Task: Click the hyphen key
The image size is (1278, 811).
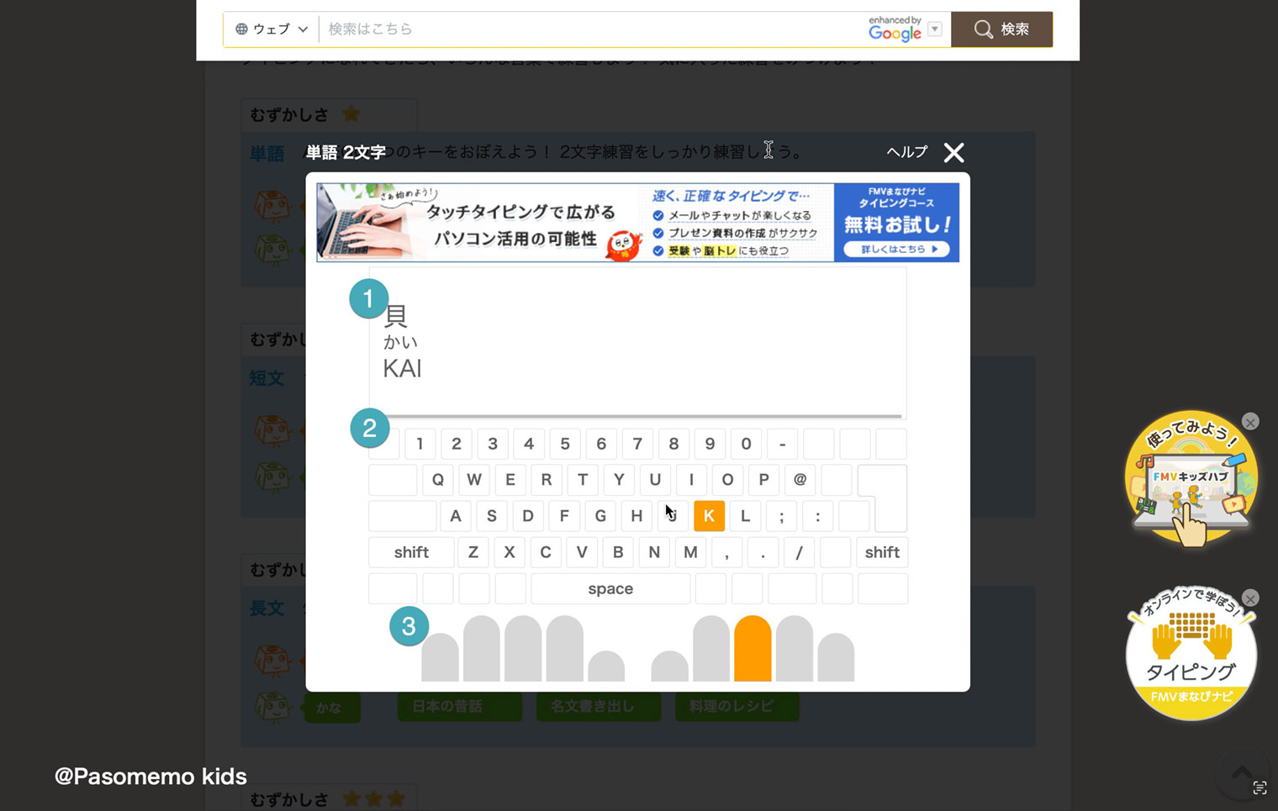Action: 782,444
